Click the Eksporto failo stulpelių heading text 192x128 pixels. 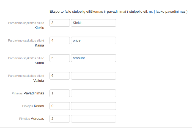point(118,12)
